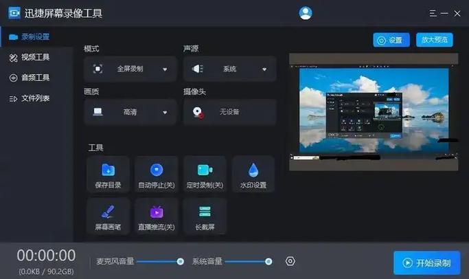Screen dimensions: 469x279
Task: Switch to the 视频工具 tab
Action: [x=36, y=57]
